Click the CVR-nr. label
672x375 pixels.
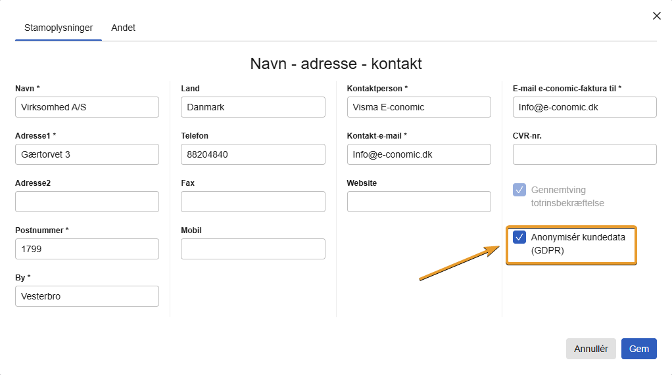tap(527, 136)
